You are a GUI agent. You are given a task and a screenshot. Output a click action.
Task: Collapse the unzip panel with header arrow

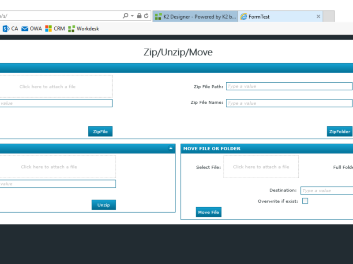tap(171, 148)
